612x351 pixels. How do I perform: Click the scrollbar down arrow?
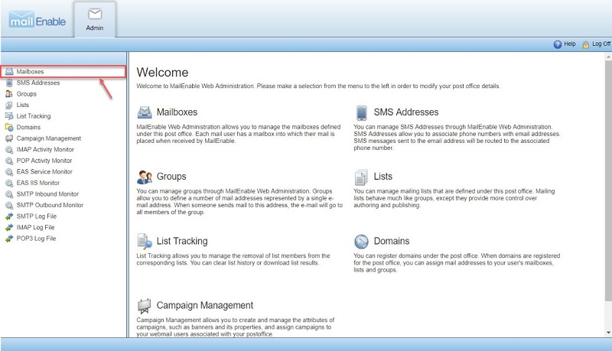608,333
